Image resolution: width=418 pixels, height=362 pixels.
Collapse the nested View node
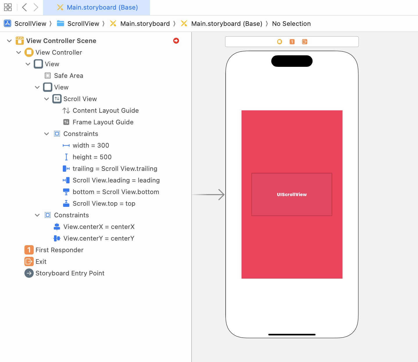(37, 87)
